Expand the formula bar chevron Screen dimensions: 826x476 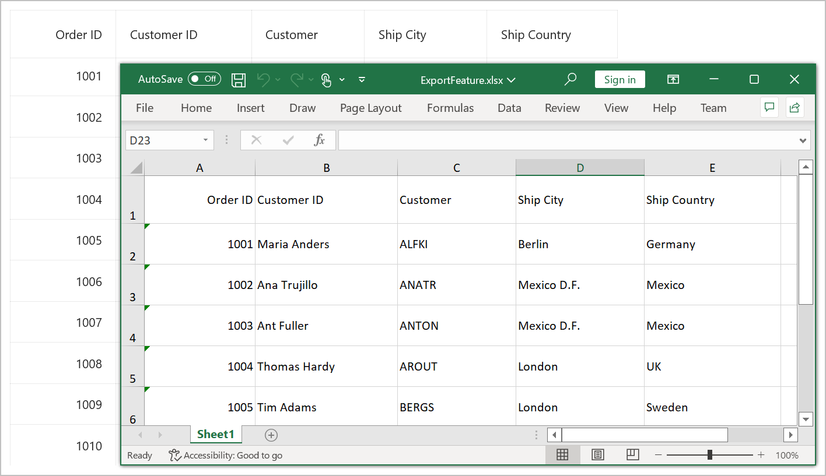804,140
